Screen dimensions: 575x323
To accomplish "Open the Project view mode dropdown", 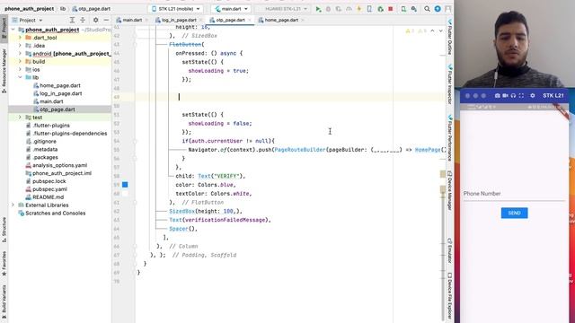I will click(28, 20).
